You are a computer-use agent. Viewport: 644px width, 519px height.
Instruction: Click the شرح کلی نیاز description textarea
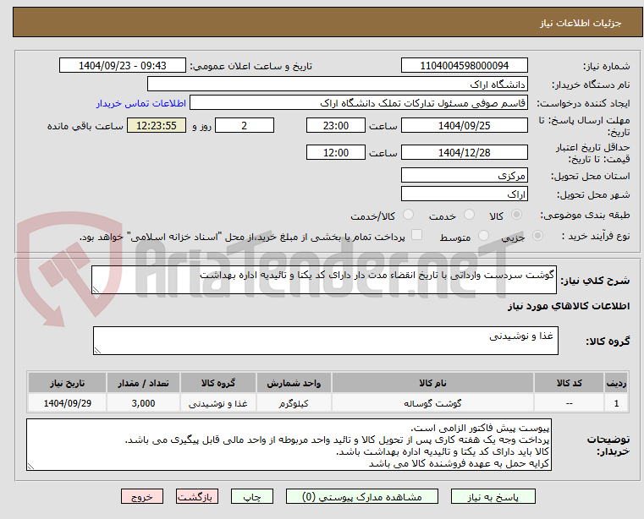(x=323, y=280)
